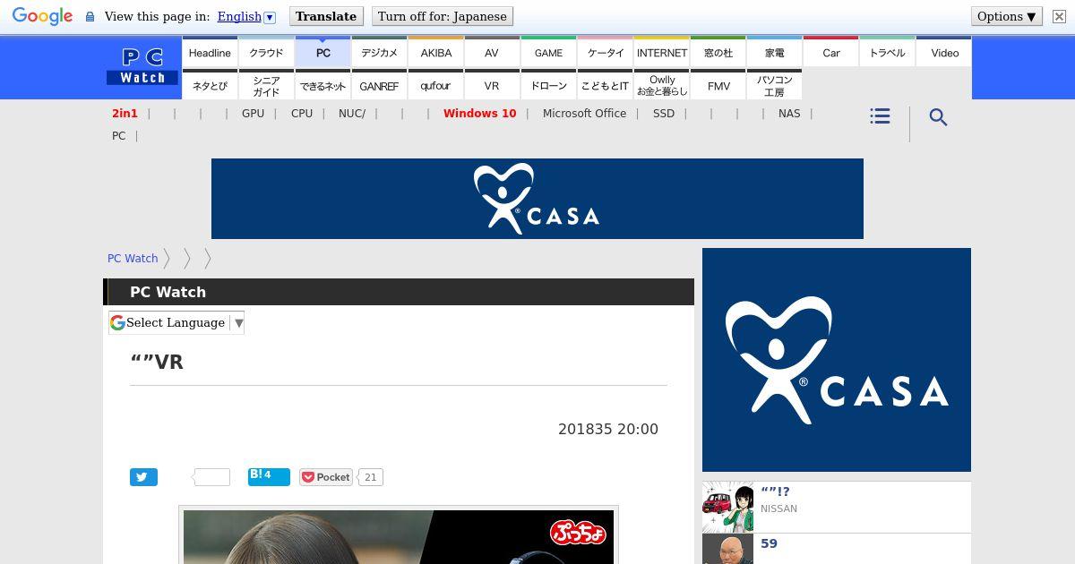Select the PC tab
This screenshot has height=564, width=1075.
click(322, 53)
